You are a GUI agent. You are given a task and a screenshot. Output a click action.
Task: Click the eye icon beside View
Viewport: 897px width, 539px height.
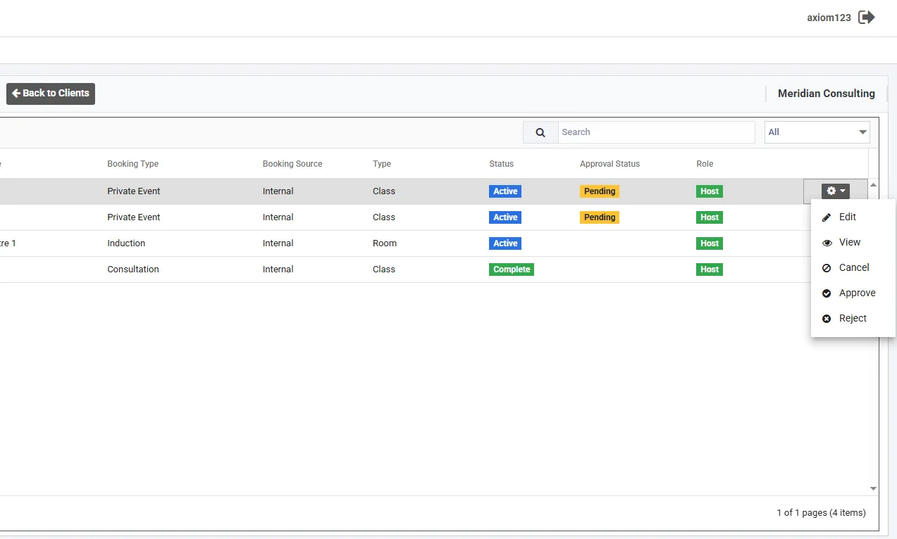pyautogui.click(x=827, y=243)
